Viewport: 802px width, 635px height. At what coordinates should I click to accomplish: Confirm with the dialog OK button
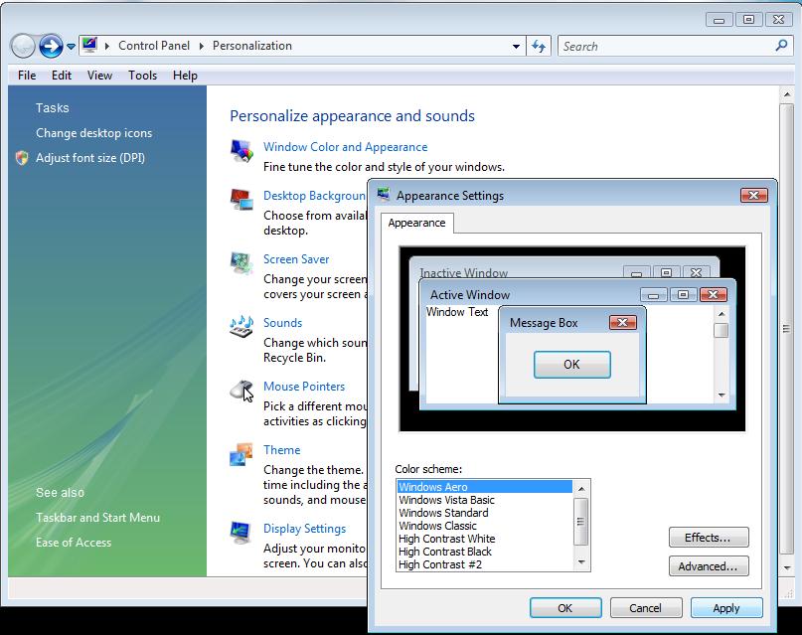click(565, 608)
